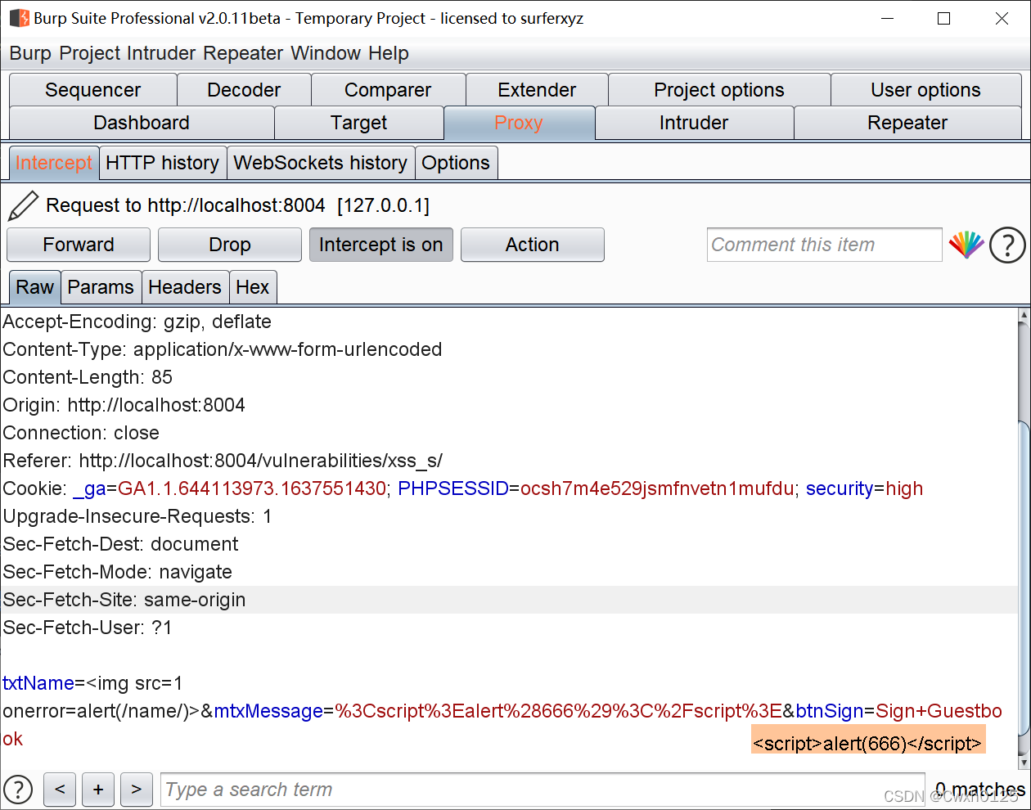Open the Window menu

326,53
